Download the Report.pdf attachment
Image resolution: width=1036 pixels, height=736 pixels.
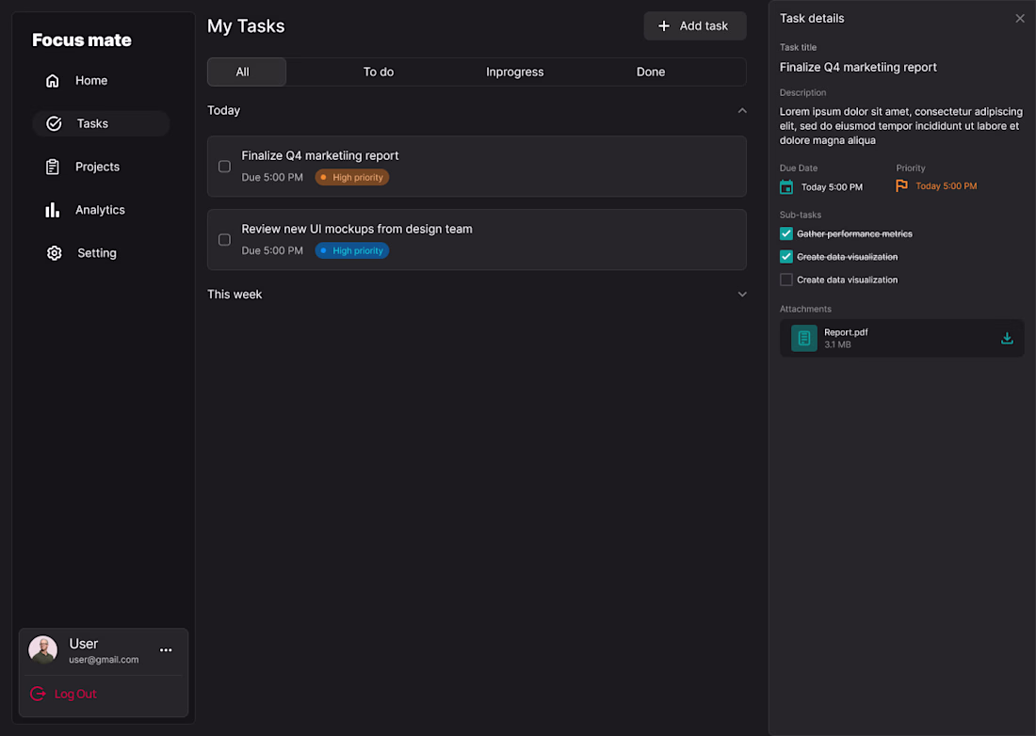click(x=1007, y=339)
